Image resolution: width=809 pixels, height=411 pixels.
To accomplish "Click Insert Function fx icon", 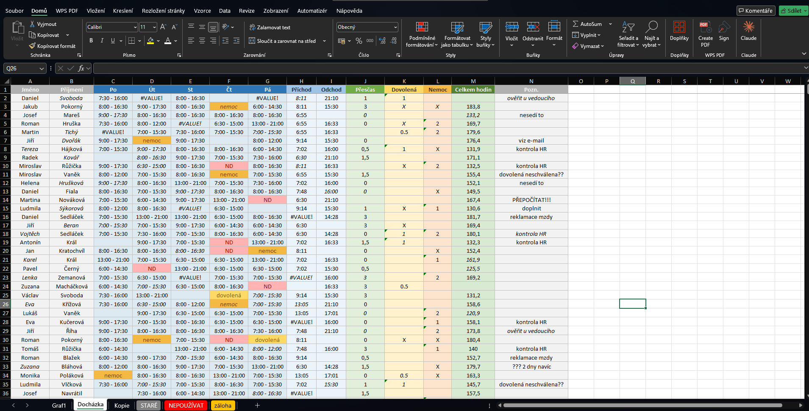I will tap(81, 68).
